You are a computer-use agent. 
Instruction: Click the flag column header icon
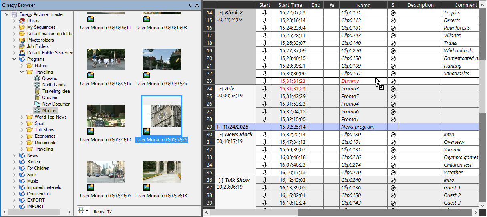331,5
